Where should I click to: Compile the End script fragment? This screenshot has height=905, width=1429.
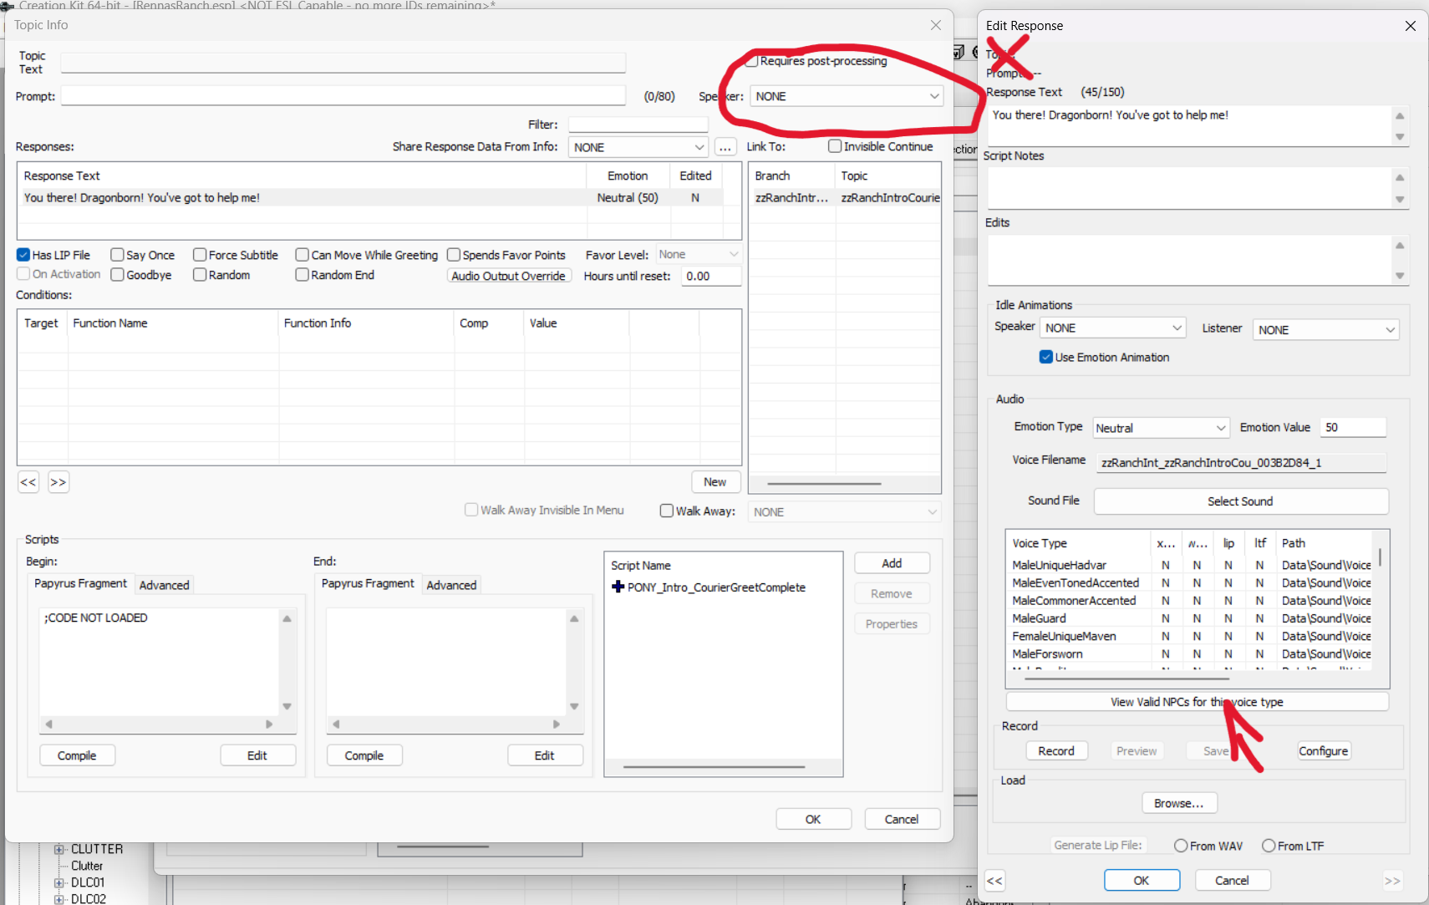click(364, 755)
